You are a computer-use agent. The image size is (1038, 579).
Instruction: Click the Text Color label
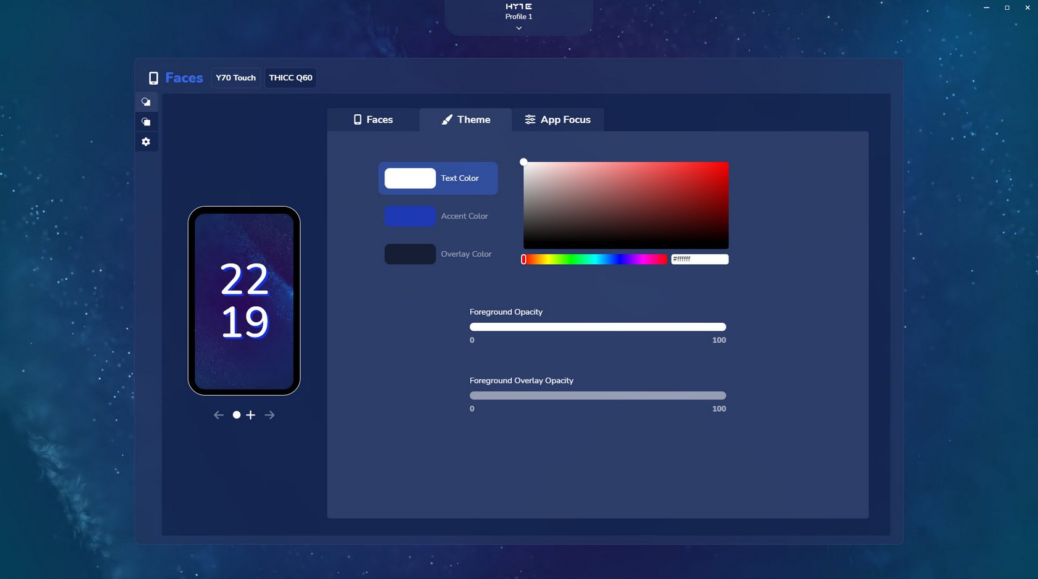(460, 178)
